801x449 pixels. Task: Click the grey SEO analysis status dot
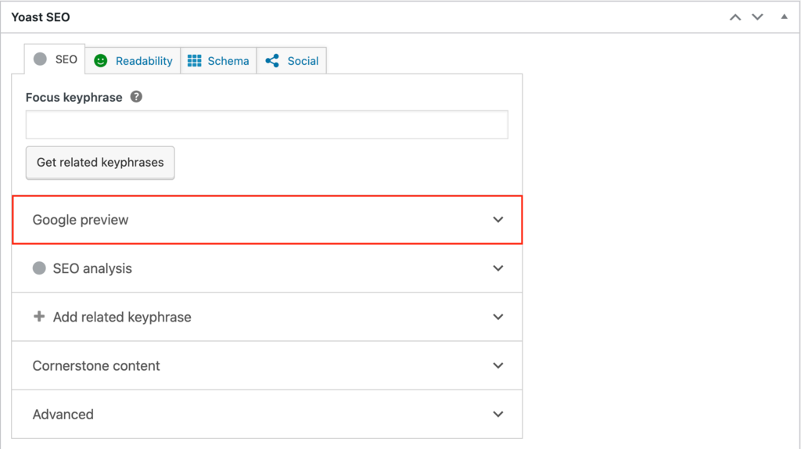click(x=39, y=268)
